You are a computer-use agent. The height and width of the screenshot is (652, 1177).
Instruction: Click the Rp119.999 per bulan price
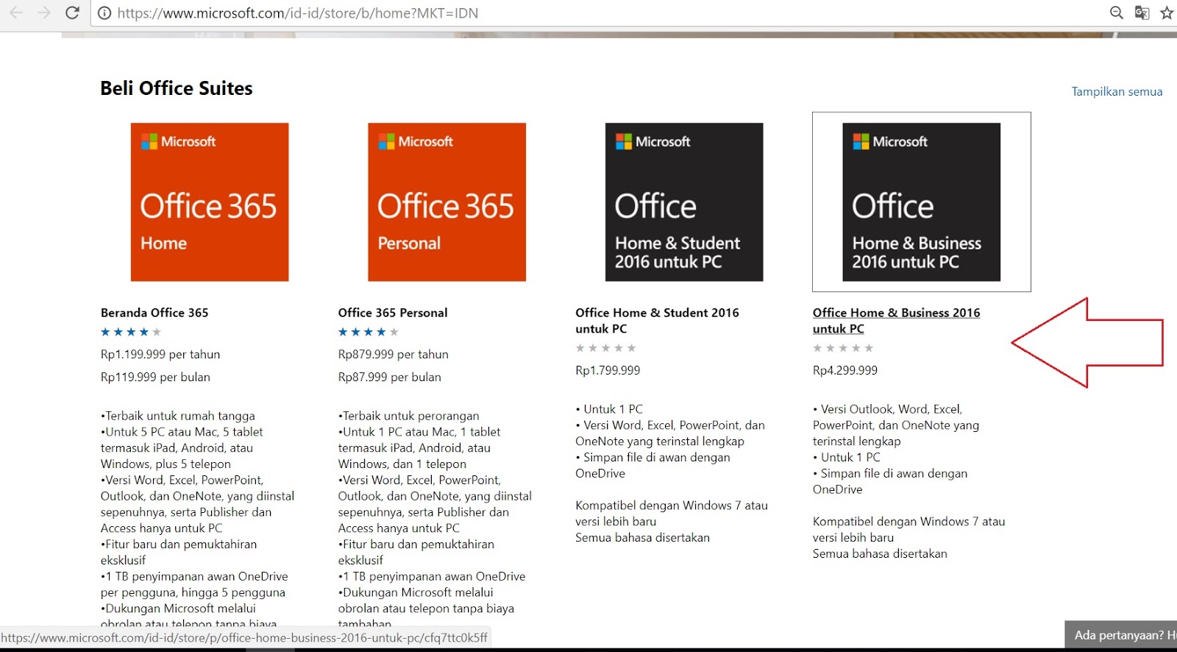155,378
